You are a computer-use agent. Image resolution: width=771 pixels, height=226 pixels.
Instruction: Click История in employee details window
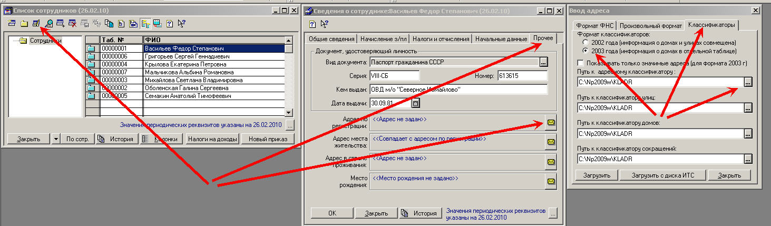point(421,213)
